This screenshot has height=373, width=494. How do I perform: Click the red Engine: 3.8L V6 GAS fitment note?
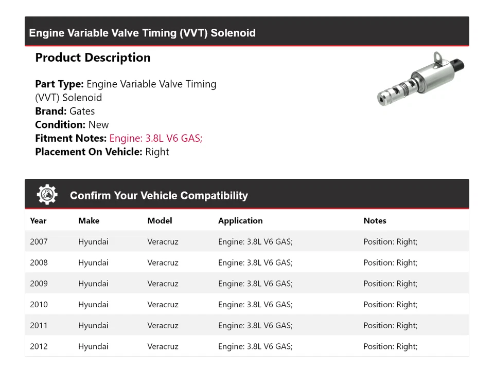pos(155,138)
